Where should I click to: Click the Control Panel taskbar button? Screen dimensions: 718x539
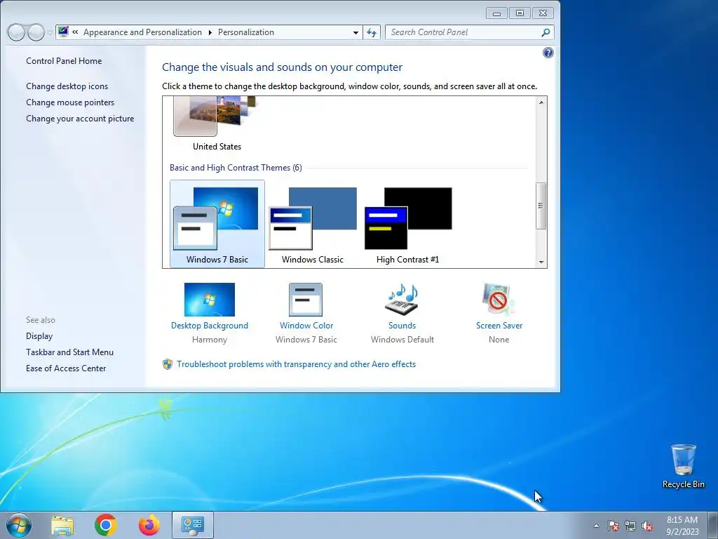pyautogui.click(x=193, y=525)
